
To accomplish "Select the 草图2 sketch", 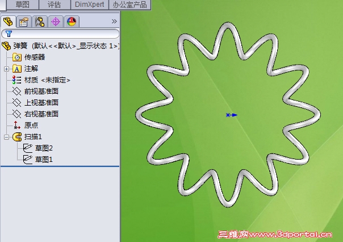I will click(x=44, y=148).
